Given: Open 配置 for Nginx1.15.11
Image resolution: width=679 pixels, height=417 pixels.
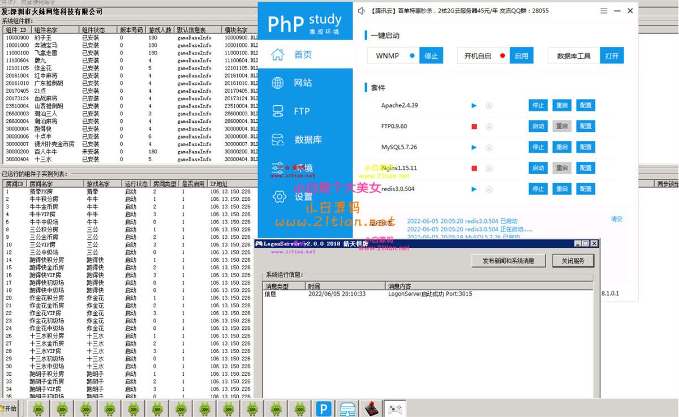Looking at the screenshot, I should click(586, 168).
